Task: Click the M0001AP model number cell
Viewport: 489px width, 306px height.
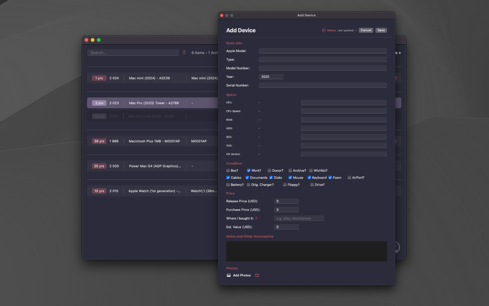Action: 199,141
